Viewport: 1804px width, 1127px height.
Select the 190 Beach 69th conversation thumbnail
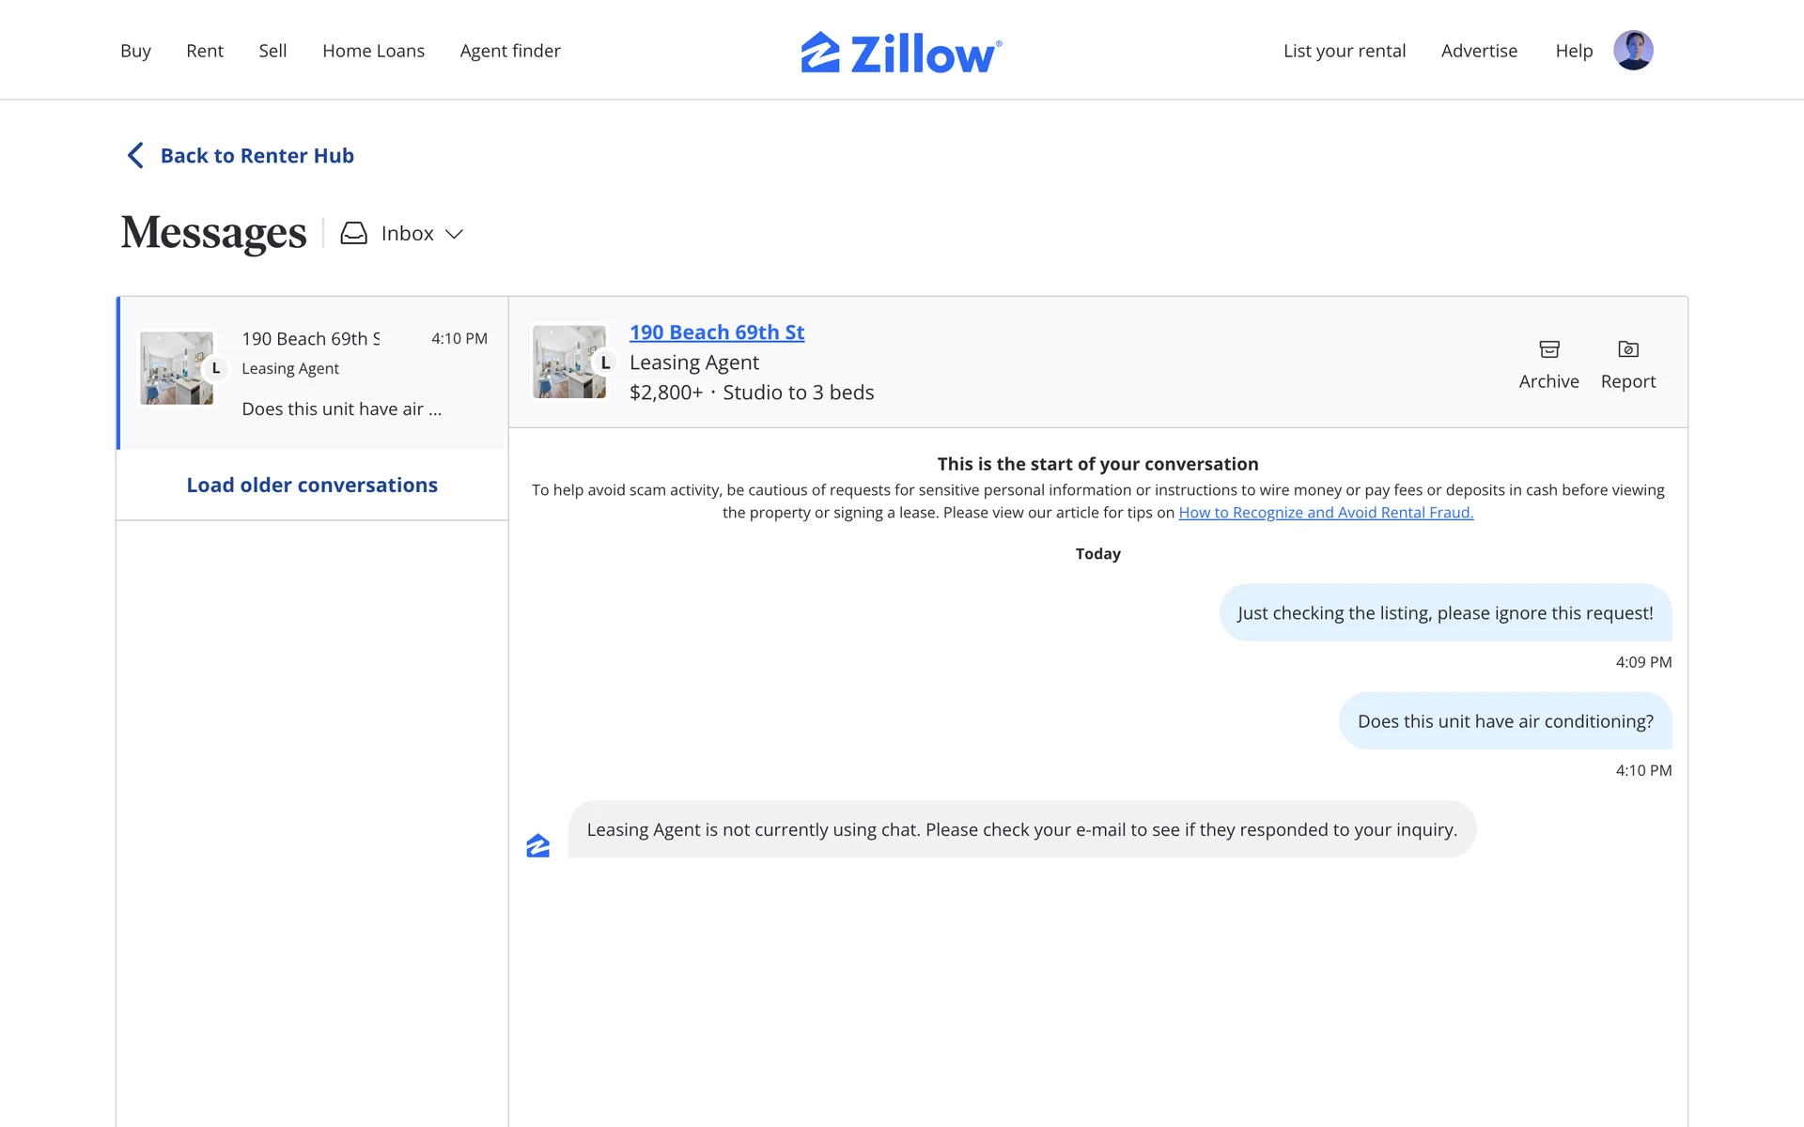(x=177, y=368)
